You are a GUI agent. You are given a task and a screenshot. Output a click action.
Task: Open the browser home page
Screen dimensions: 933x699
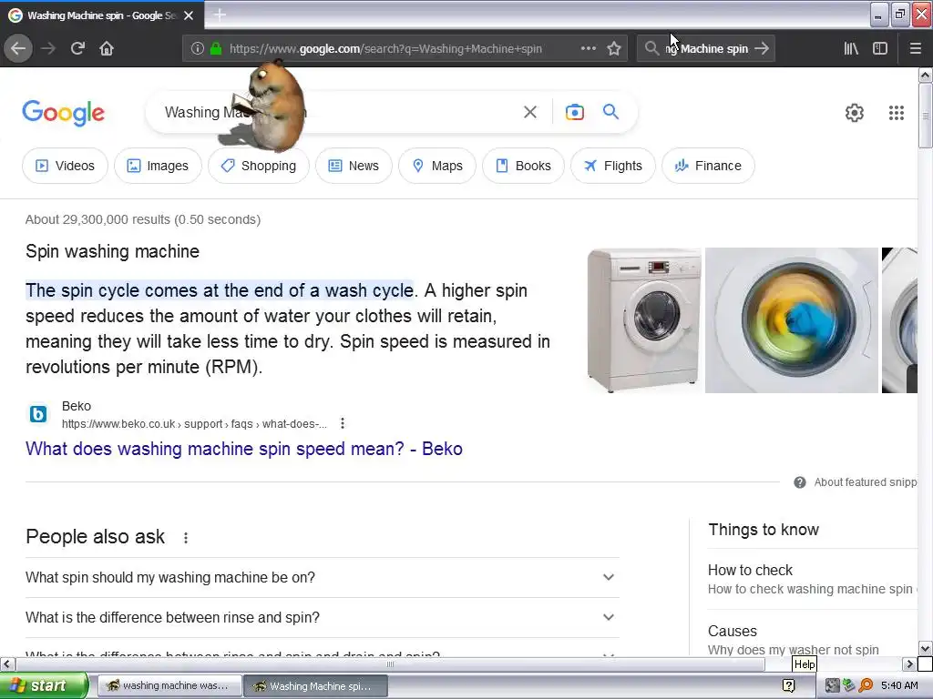107,48
